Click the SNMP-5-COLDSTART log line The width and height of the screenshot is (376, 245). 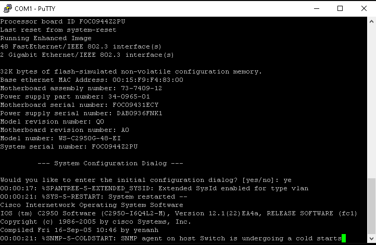(171, 238)
